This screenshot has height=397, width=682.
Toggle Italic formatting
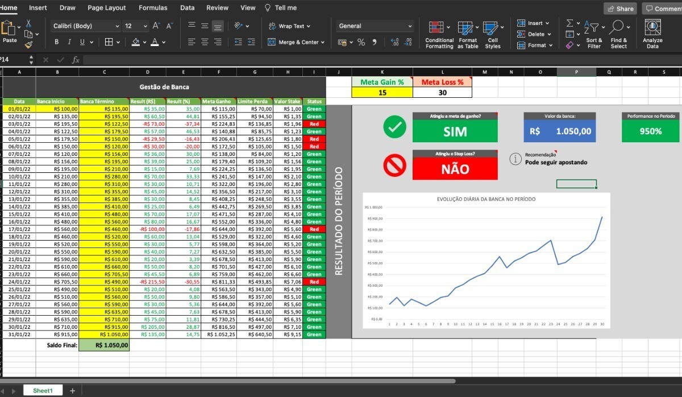point(69,42)
